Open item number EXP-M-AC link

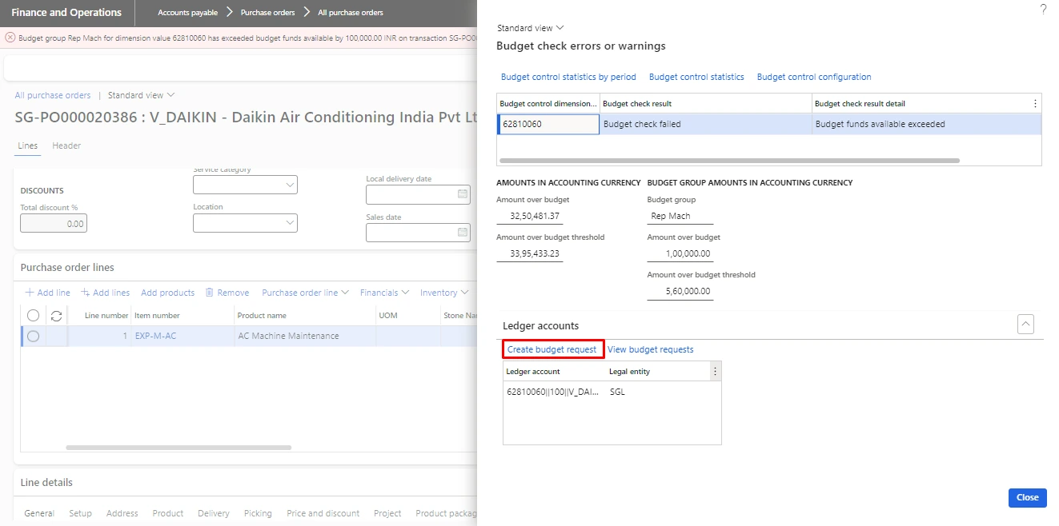(155, 337)
